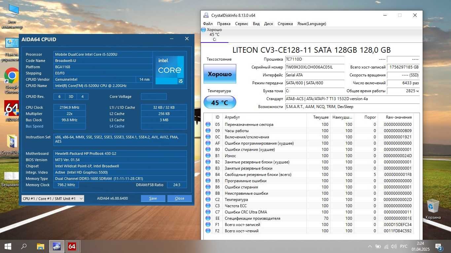Click the Стандарт ATA8-ACS field
The height and width of the screenshot is (253, 451).
click(352, 99)
